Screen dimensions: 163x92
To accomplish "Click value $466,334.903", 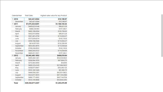I will click(34, 29).
